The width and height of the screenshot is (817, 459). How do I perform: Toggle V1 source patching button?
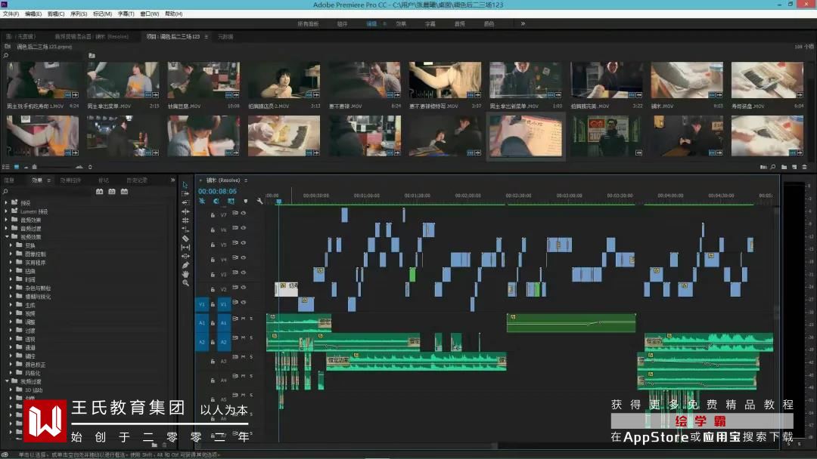[x=202, y=304]
